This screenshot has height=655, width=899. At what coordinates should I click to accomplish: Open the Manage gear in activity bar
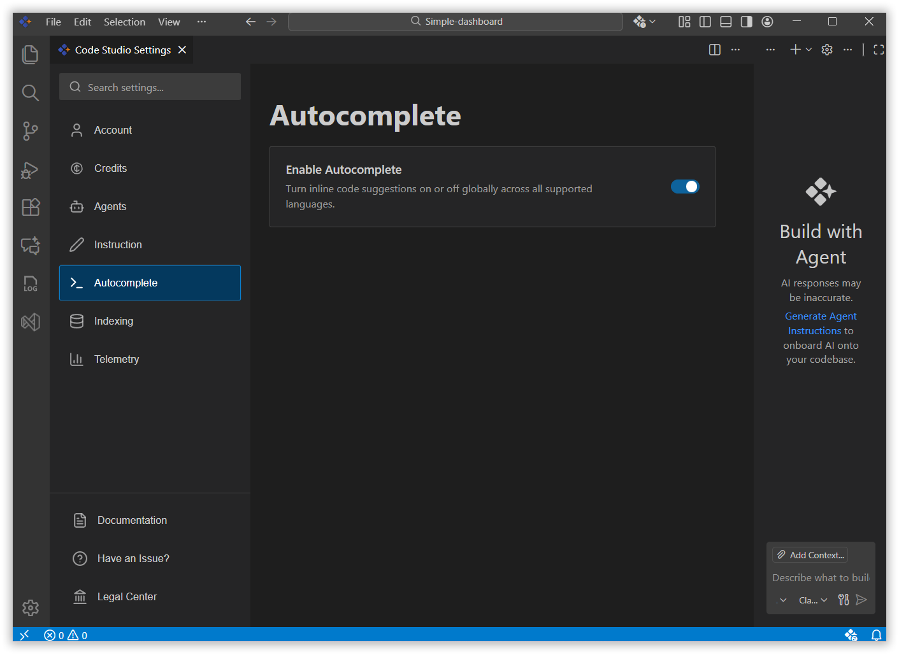[x=30, y=608]
